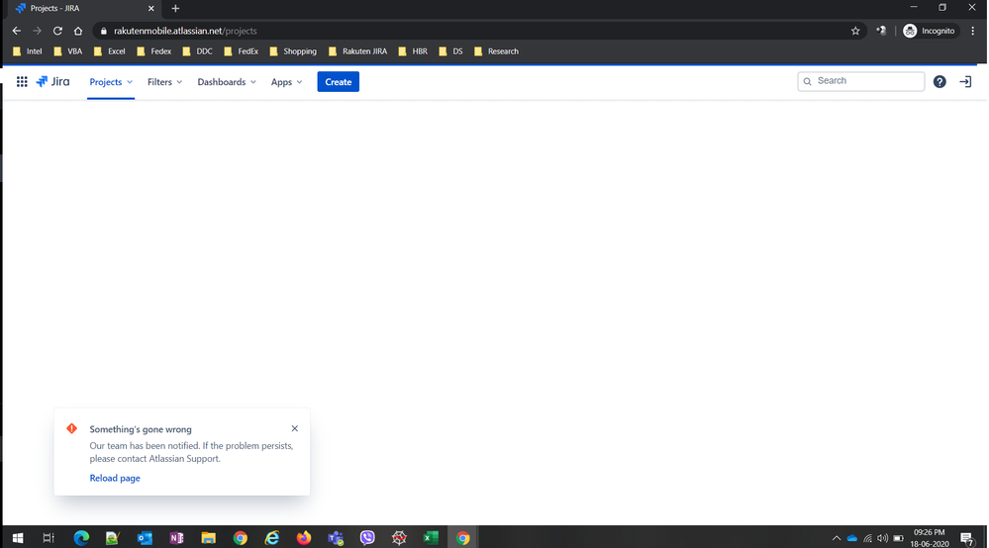Open the Jira help icon
The image size is (989, 548).
[940, 82]
